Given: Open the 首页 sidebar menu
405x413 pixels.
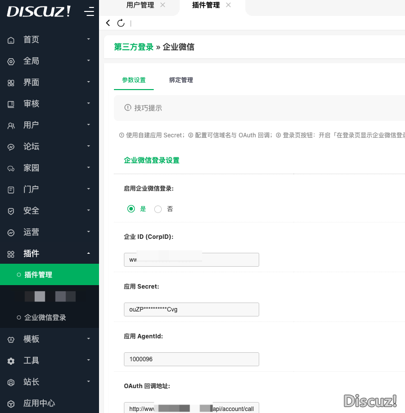Looking at the screenshot, I should (x=50, y=39).
